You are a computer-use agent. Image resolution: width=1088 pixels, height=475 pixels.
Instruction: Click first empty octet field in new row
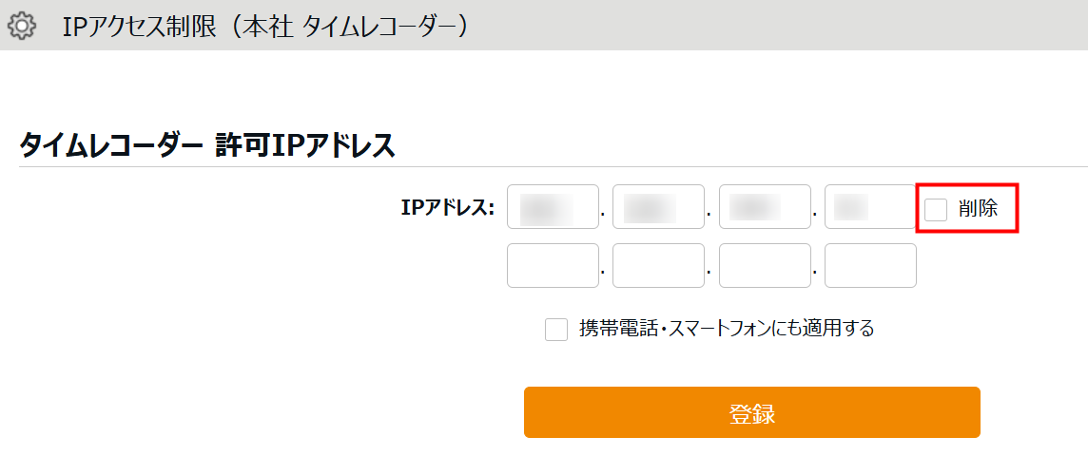coord(553,266)
